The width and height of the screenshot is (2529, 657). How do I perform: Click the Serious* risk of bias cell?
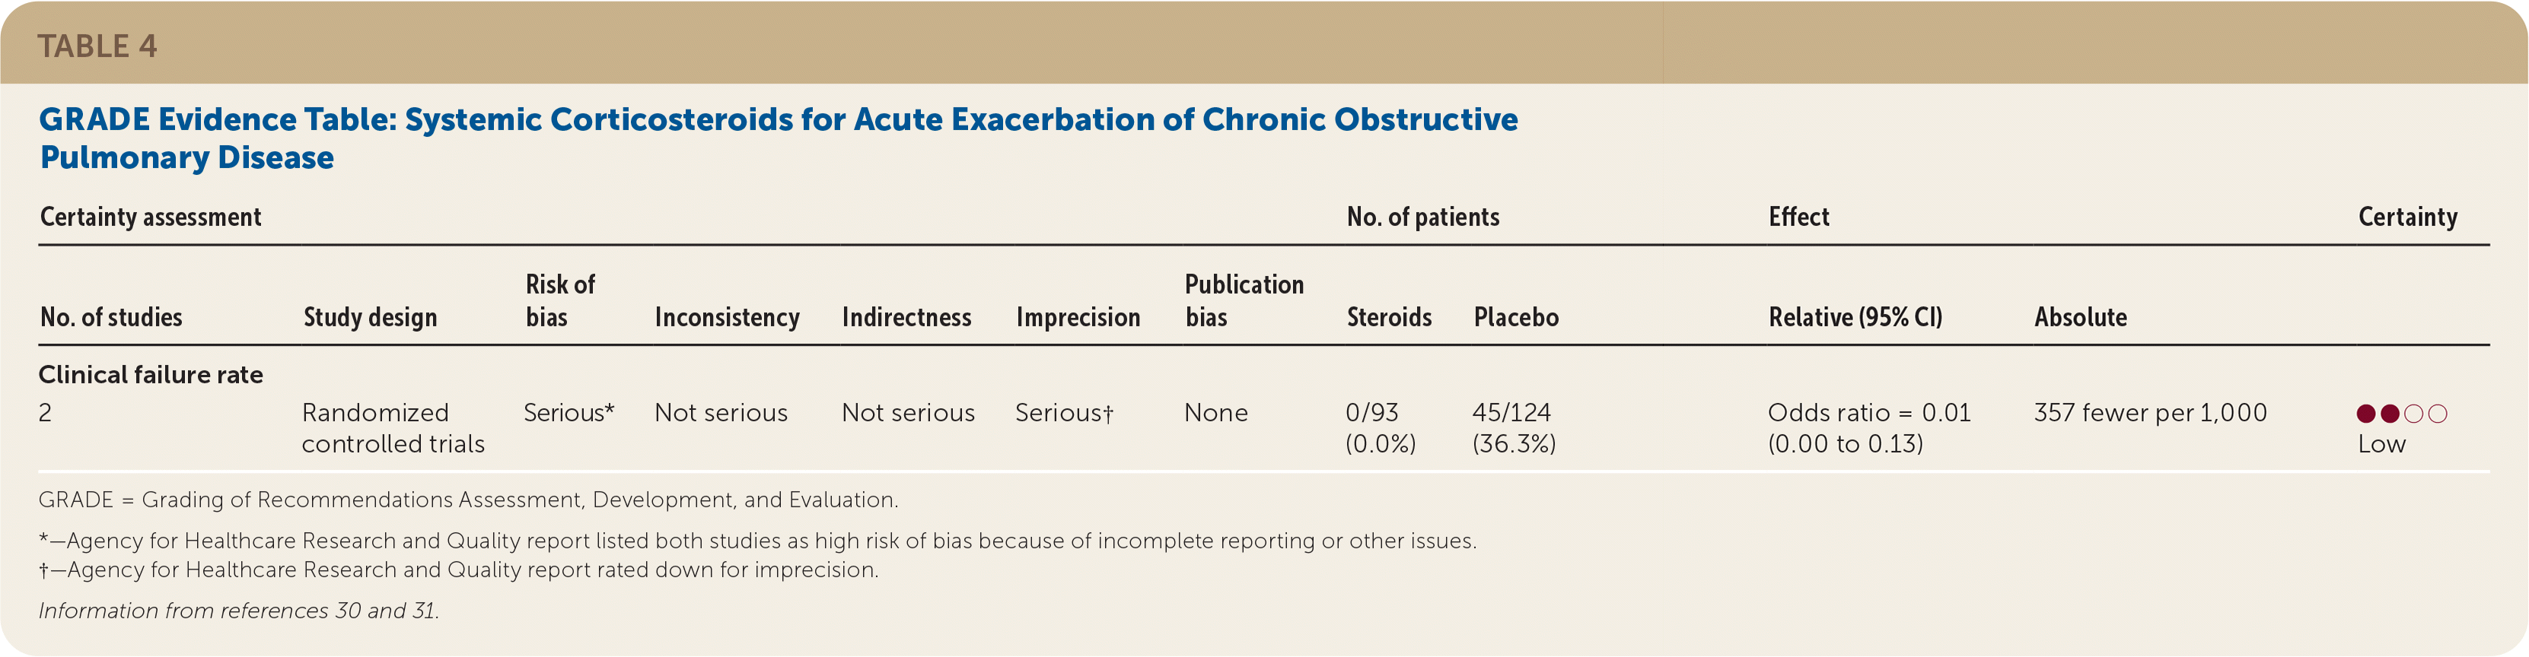[569, 413]
